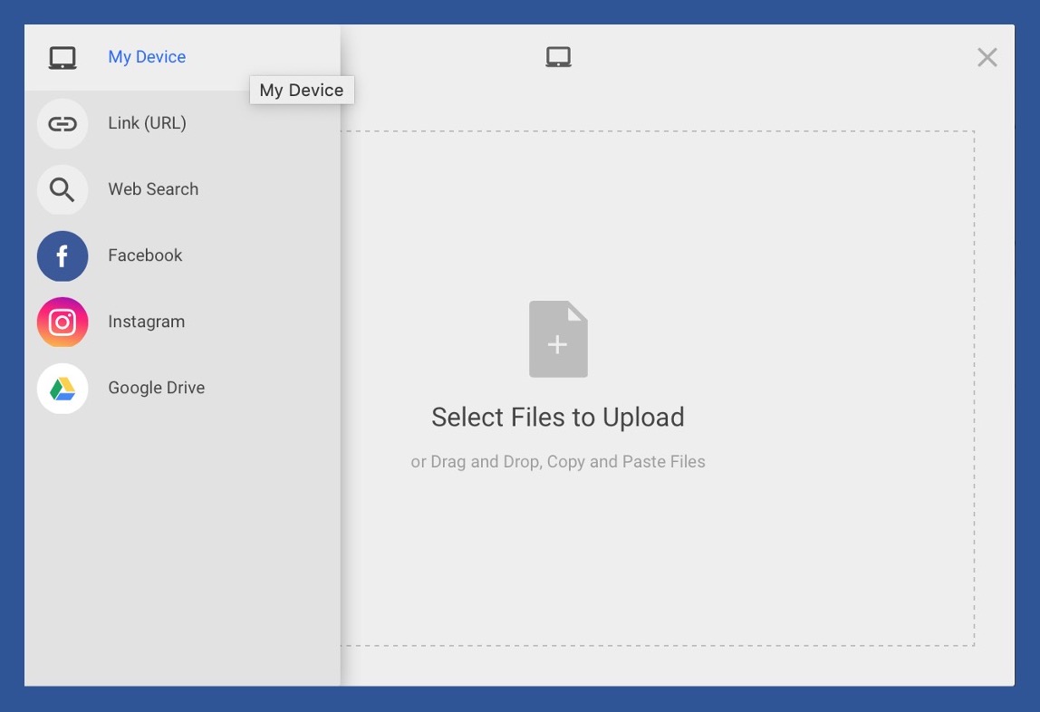Pick the Instagram text label
The image size is (1040, 712).
tap(146, 322)
